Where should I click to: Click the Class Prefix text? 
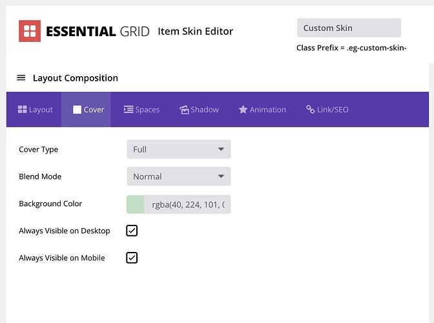point(351,48)
